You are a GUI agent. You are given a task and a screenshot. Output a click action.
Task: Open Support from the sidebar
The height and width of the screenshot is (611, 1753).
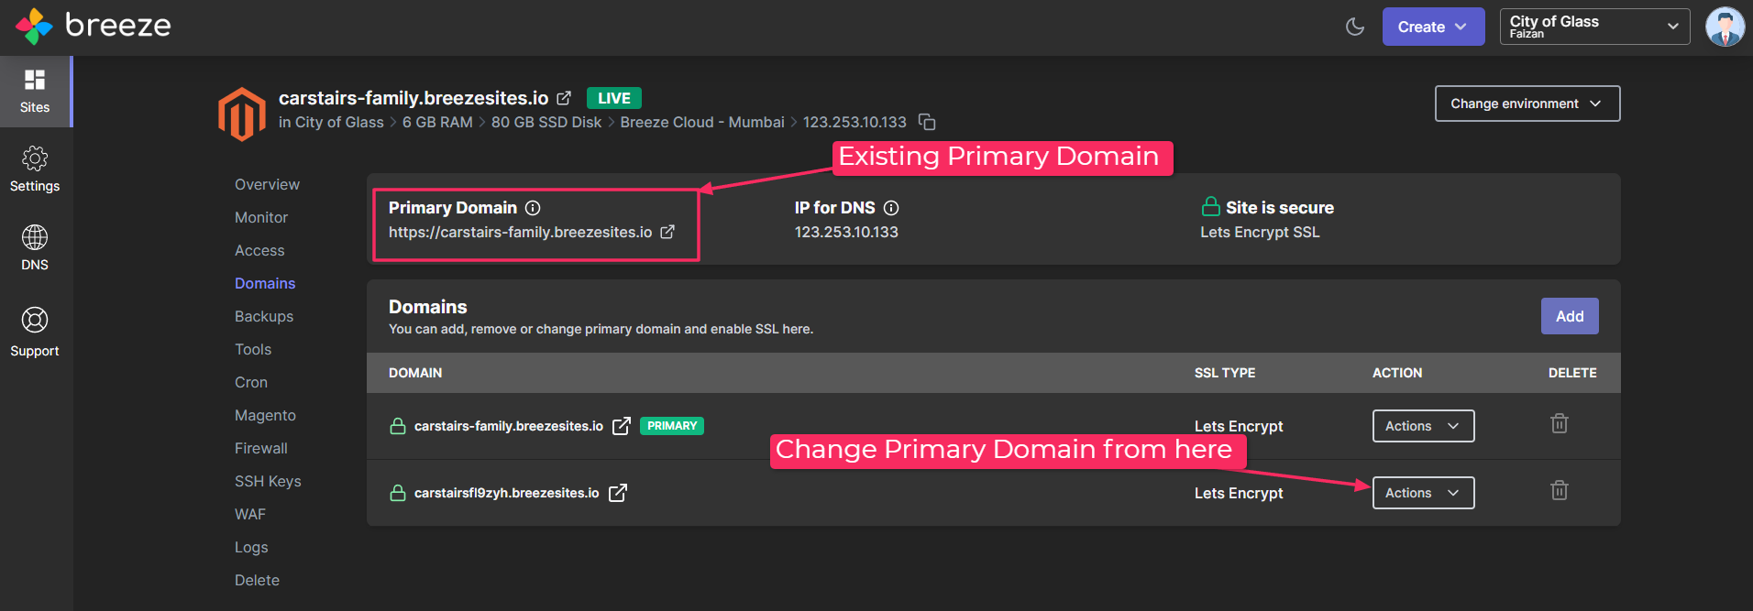(35, 333)
